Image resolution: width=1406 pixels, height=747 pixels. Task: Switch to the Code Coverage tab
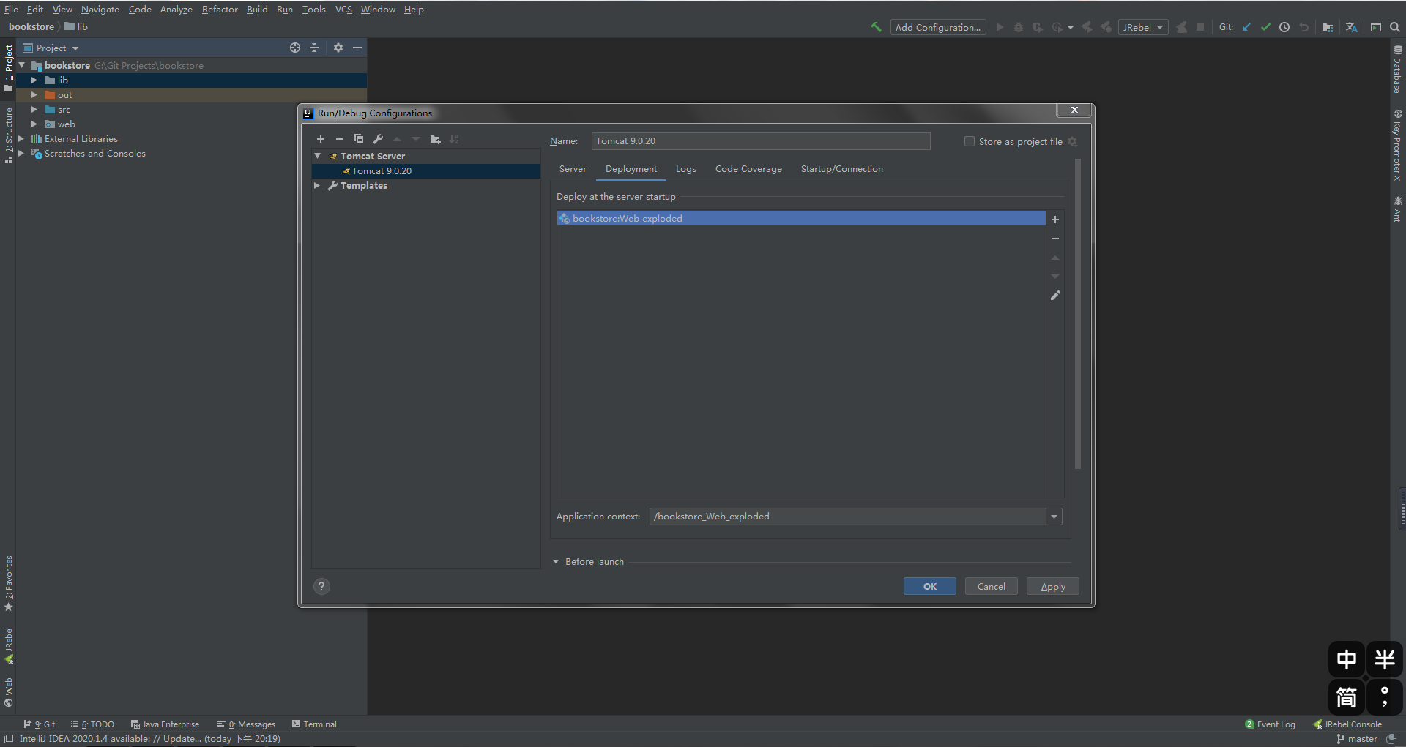point(748,169)
